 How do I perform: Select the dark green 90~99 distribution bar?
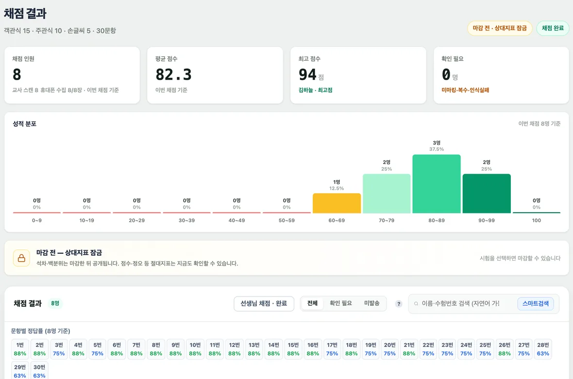point(487,194)
